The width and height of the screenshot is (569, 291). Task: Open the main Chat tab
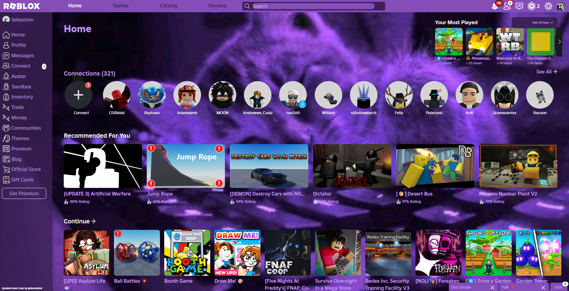point(558,287)
